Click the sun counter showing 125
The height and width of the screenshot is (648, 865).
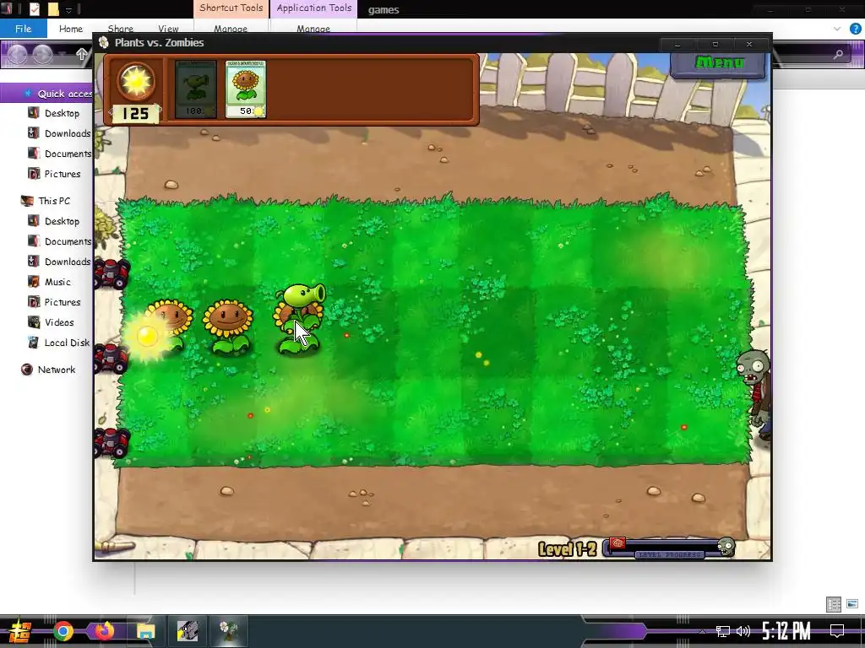135,114
